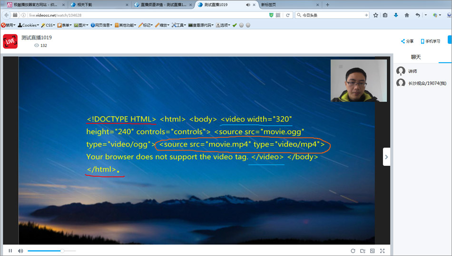452x256 pixels.
Task: Refresh the live stream in player
Action: (x=353, y=251)
